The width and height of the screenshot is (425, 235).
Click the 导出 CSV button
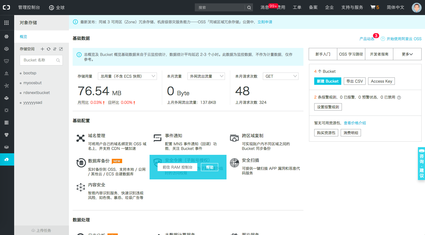click(355, 81)
